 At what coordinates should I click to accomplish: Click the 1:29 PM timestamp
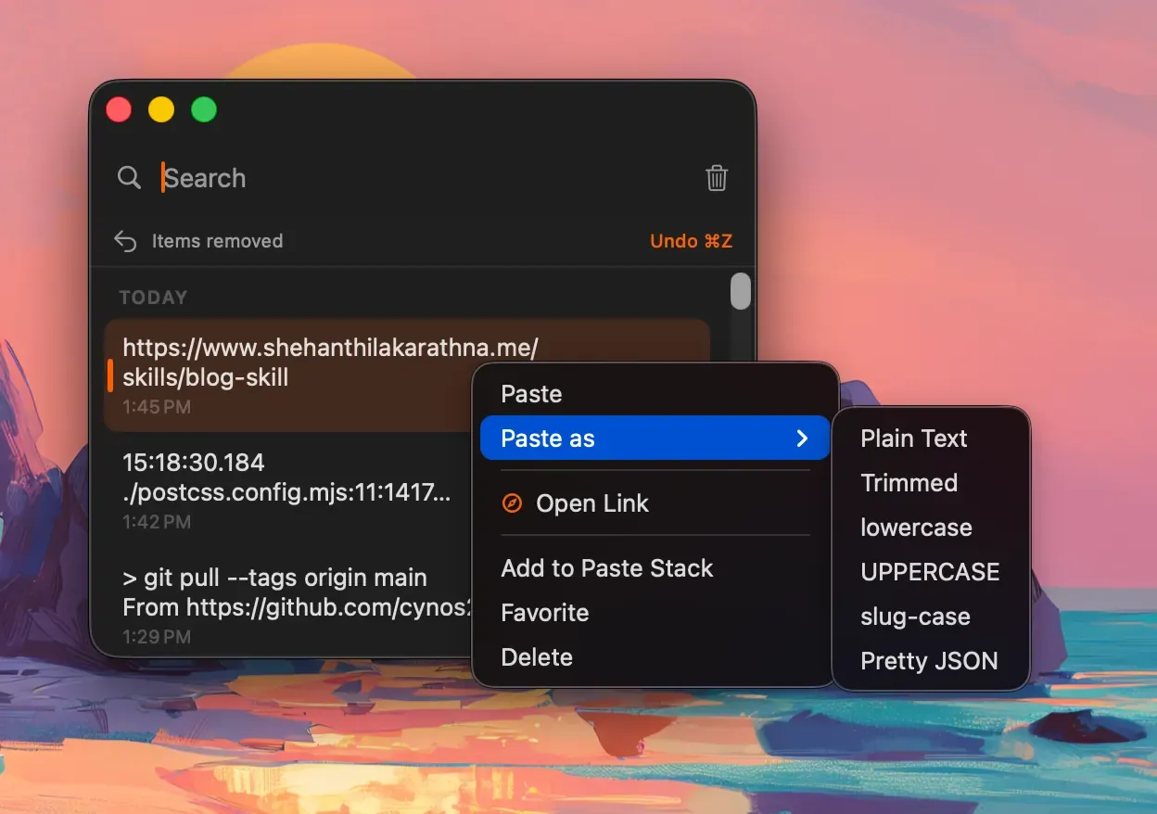[x=157, y=637]
